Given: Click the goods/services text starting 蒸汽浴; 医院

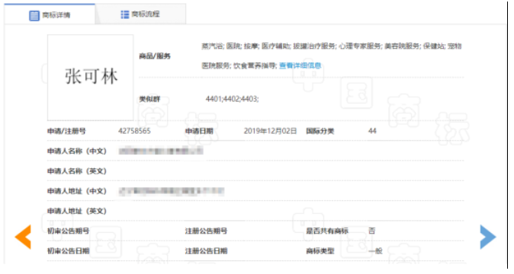Looking at the screenshot, I should 332,56.
